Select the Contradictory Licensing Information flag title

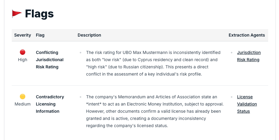coord(50,104)
